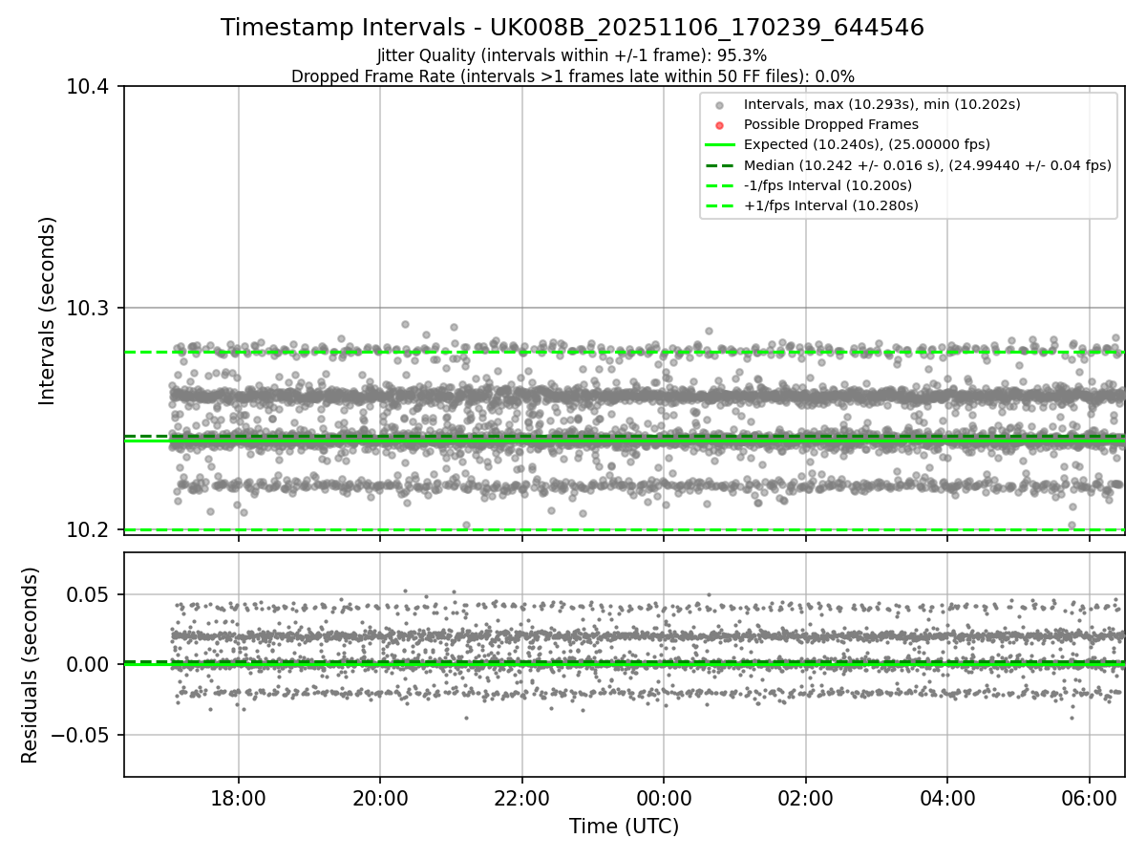Click the '−0.05' residuals tick label
Image resolution: width=1146 pixels, height=860 pixels.
coord(81,735)
